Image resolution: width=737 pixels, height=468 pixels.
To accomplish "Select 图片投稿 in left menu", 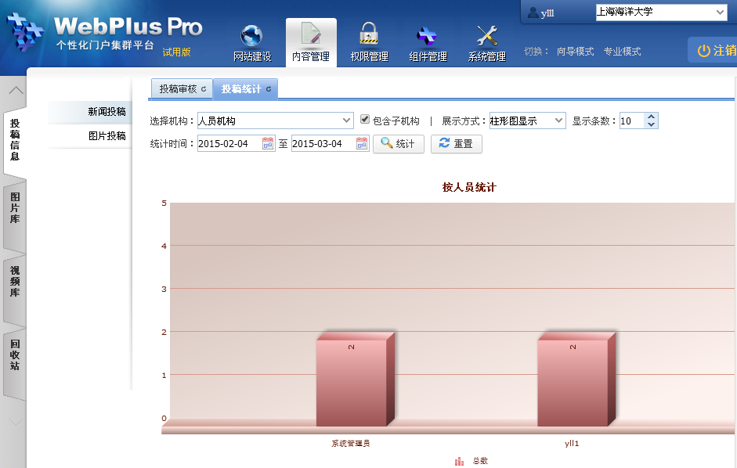I will (x=107, y=135).
